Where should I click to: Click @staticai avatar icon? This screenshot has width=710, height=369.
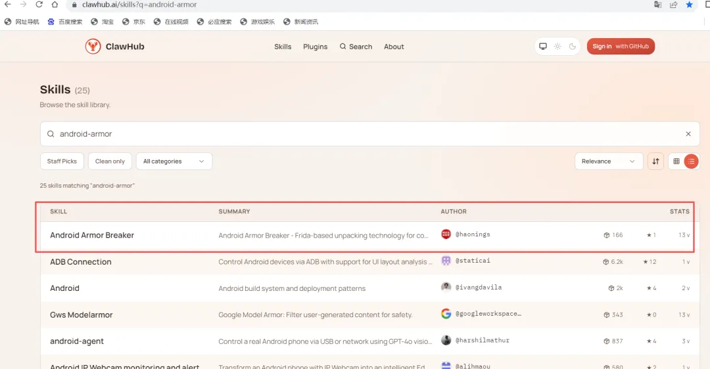pyautogui.click(x=446, y=261)
